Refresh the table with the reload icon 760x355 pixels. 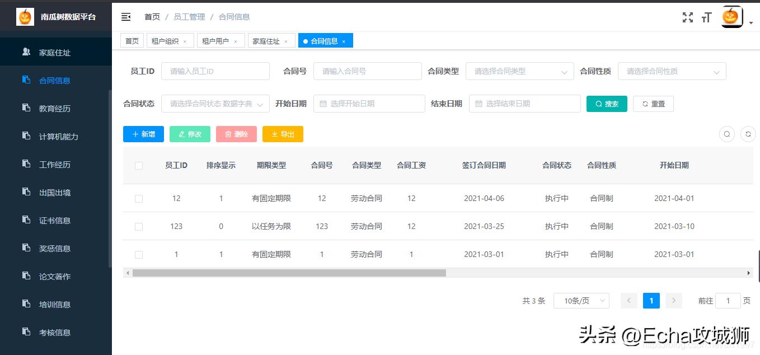click(748, 134)
